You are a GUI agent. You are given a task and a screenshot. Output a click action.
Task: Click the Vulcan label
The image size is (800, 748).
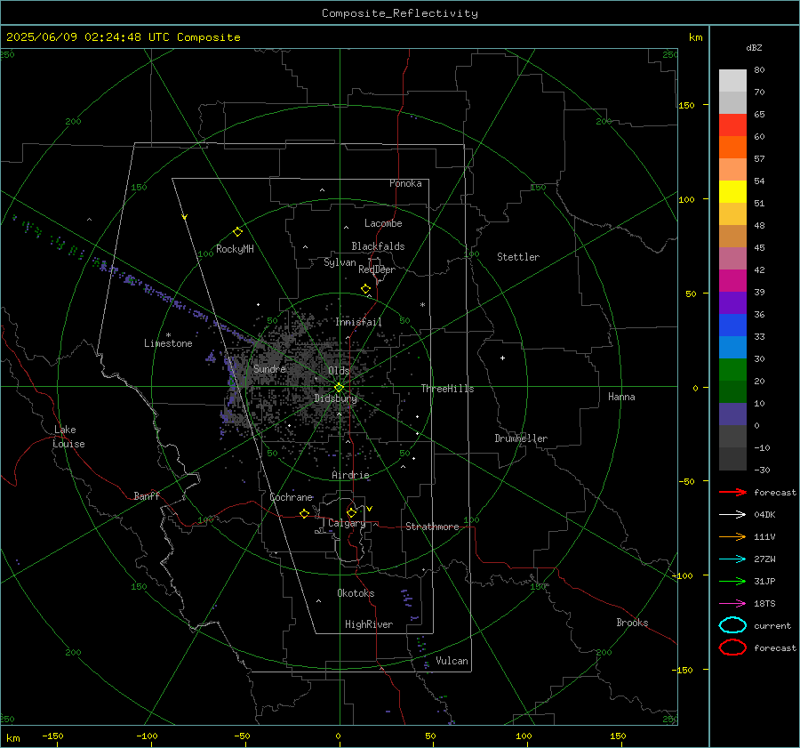[452, 661]
